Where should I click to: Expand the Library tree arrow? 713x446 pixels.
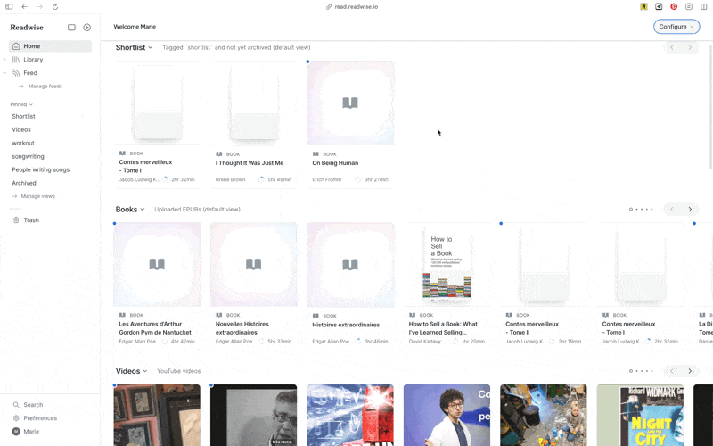(x=4, y=60)
